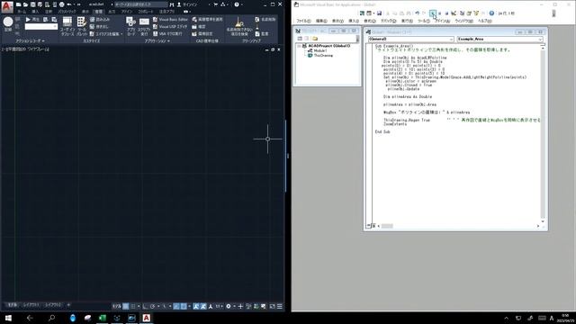Toggle annotation visibility in status bar
Screen dimensions: 576x324
tap(196, 306)
